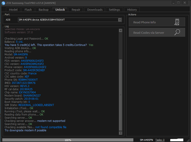This screenshot has height=142, width=191.
Task: Click Product code SM-A405FZKDXEF
Action: coord(34,70)
